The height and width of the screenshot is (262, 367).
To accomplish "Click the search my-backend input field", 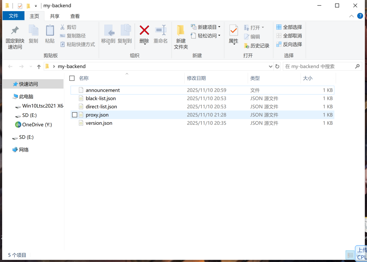I will (x=318, y=66).
